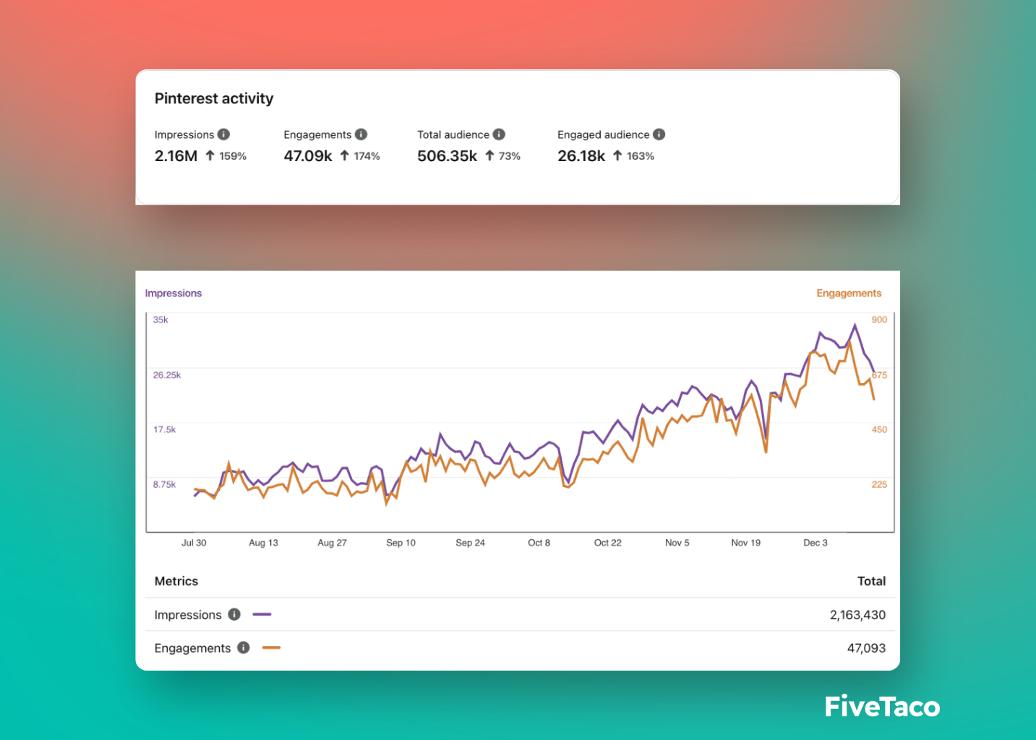Screen dimensions: 1036x740
Task: Click the Aug 27 date label
Action: [332, 543]
